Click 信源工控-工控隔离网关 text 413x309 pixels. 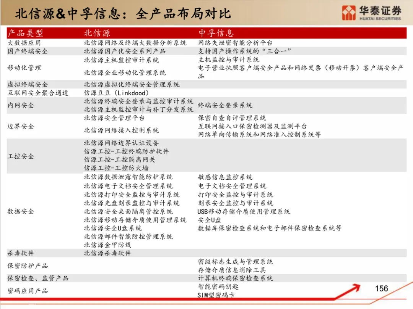[x=120, y=160]
